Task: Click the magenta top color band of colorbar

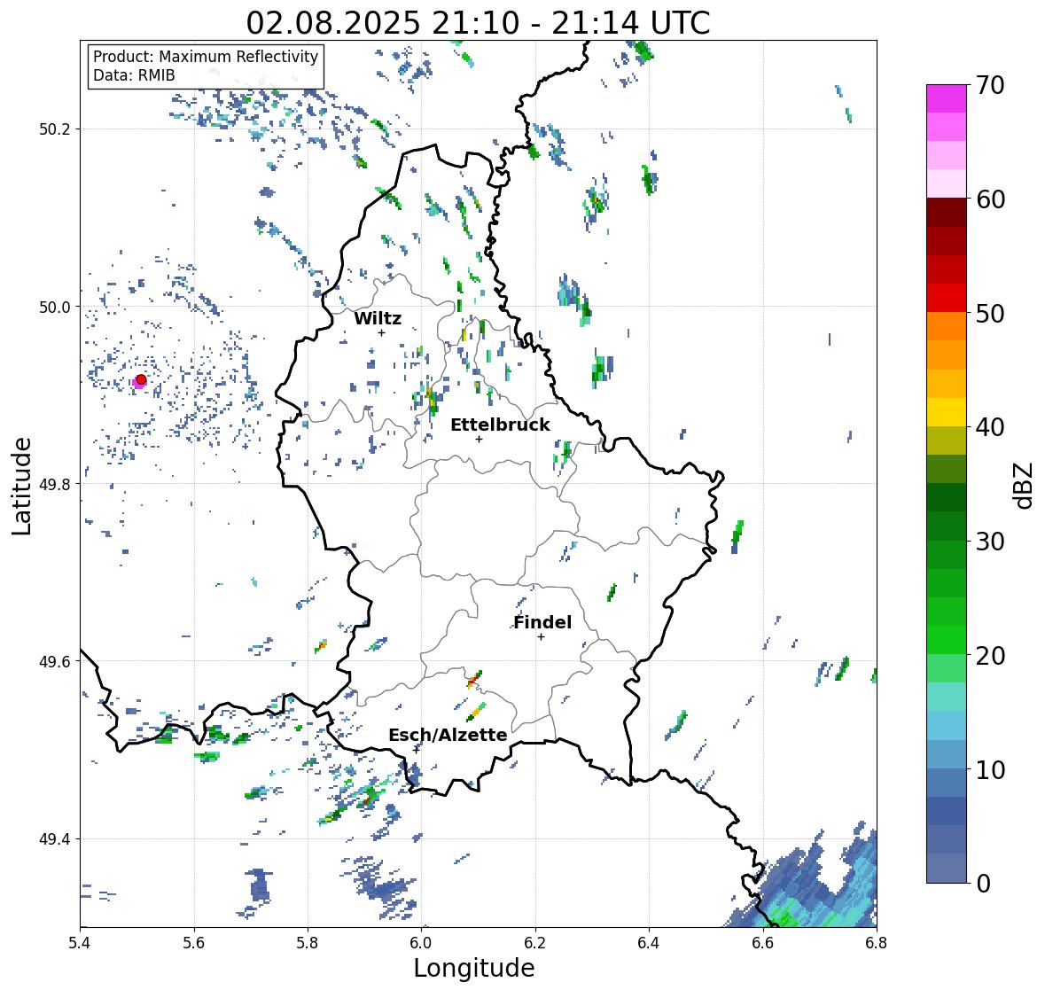Action: tap(946, 98)
